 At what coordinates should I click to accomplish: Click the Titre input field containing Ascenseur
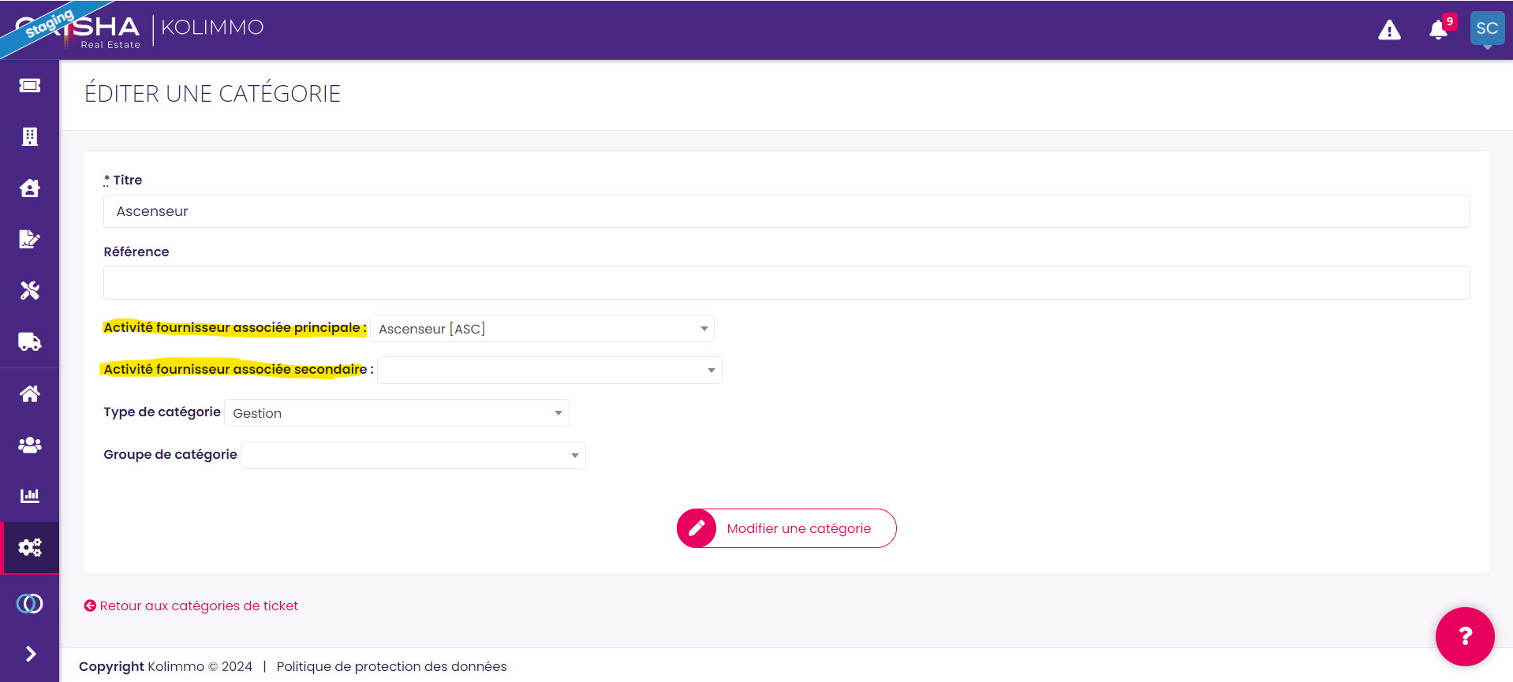[786, 211]
